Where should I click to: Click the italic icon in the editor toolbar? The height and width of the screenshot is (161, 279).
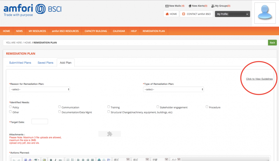55,160
